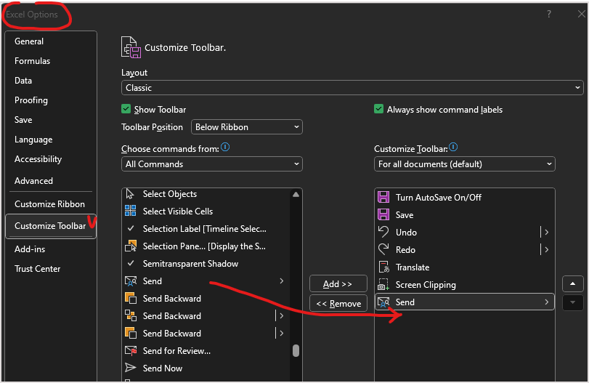
Task: Click the Send for Review icon
Action: (x=130, y=351)
